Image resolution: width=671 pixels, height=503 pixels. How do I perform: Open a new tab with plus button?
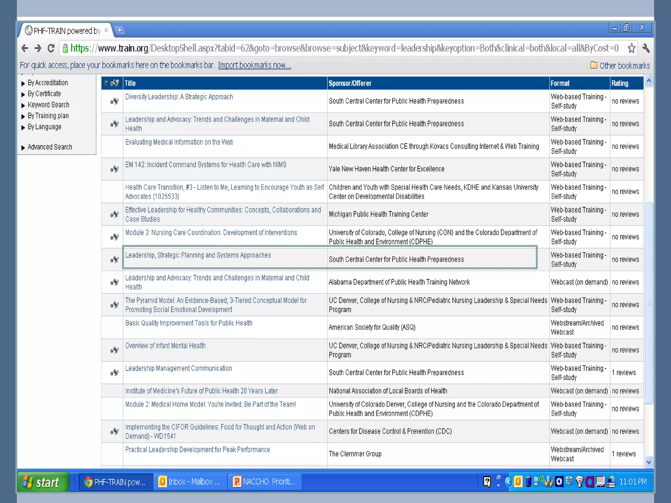coord(120,30)
